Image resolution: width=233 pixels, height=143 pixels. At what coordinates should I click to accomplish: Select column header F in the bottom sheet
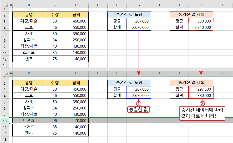click(x=117, y=73)
